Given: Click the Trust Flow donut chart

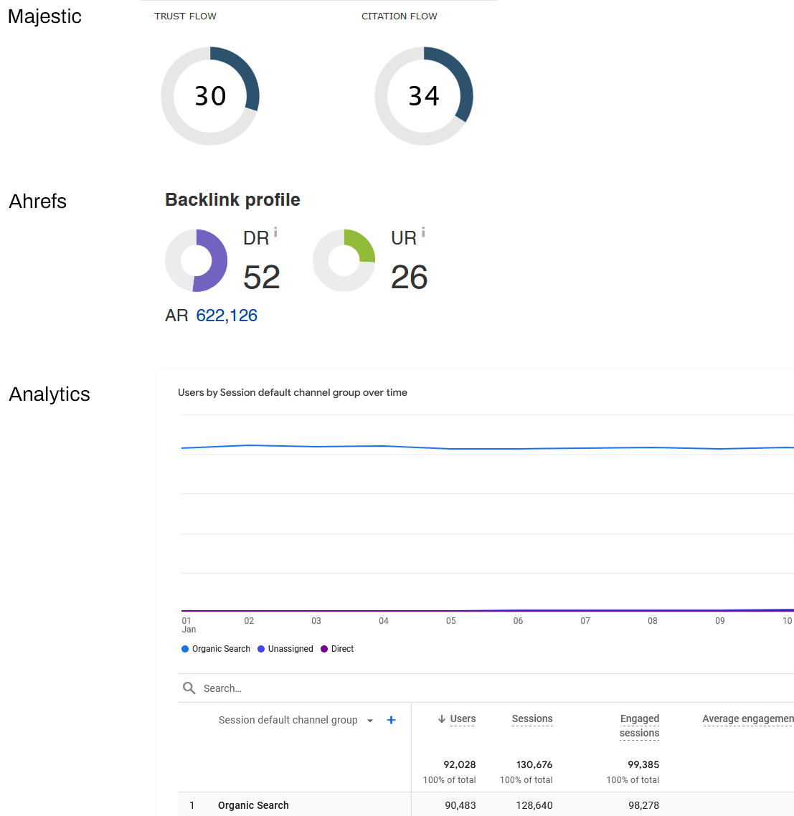Looking at the screenshot, I should (210, 96).
